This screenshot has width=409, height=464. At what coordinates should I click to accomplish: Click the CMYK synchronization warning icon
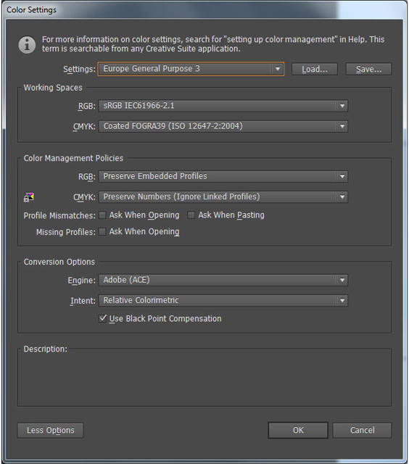click(x=29, y=197)
